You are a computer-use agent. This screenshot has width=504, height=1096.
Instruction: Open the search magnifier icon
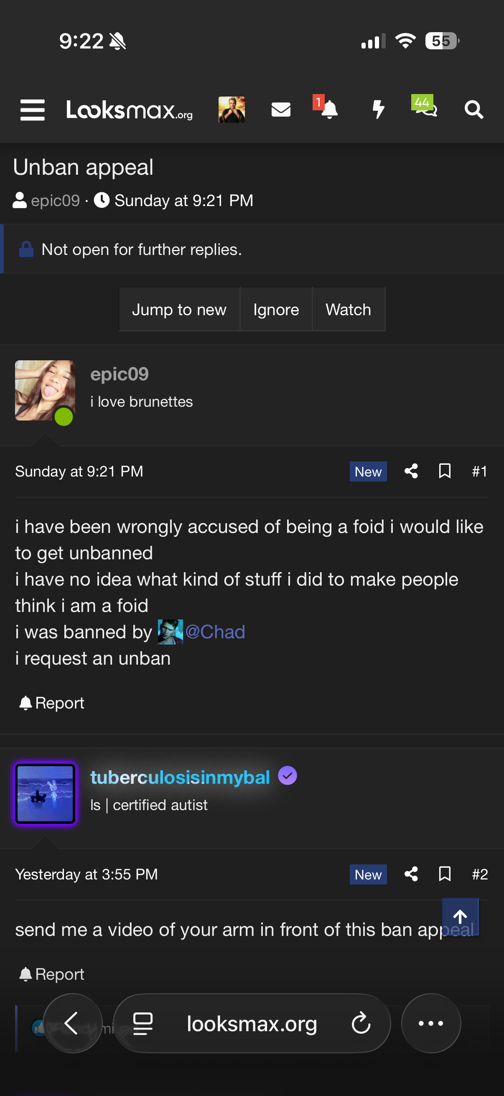click(x=473, y=110)
